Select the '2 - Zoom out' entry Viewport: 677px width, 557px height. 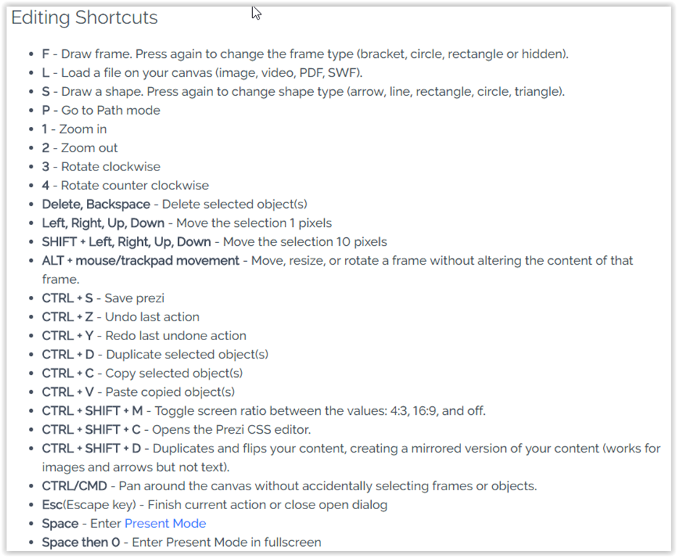(80, 148)
